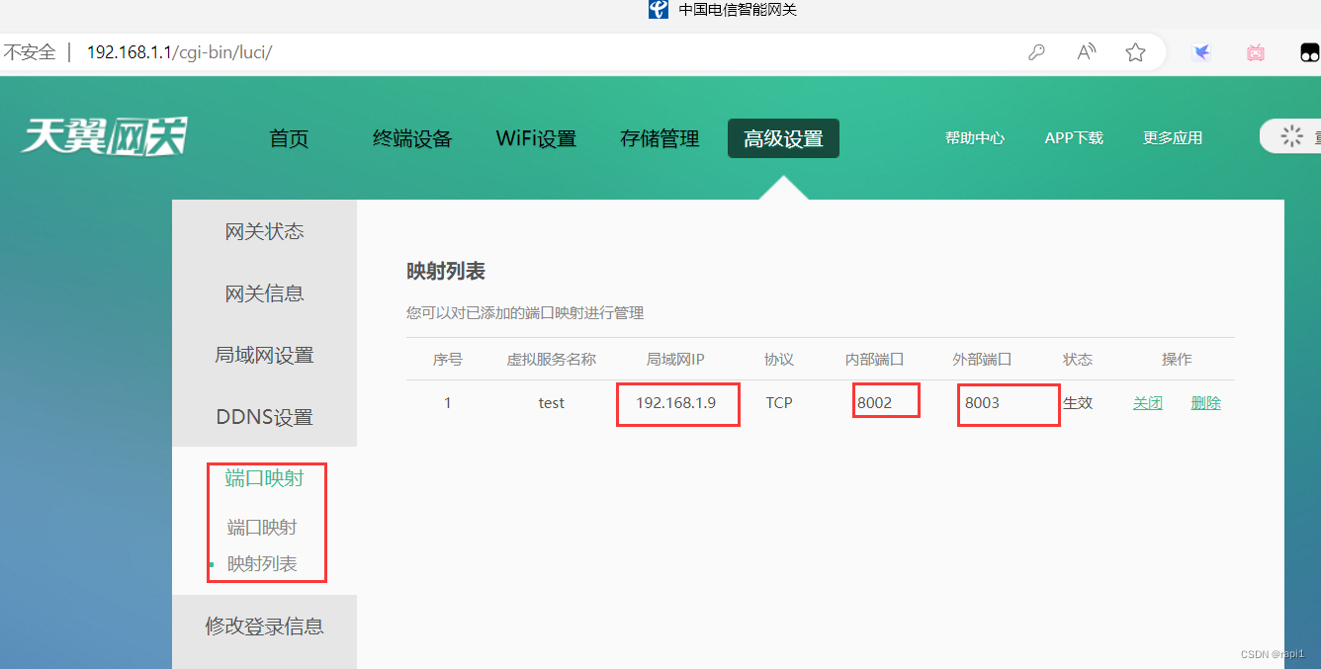Activate the Read Aloud icon

coord(1087,52)
